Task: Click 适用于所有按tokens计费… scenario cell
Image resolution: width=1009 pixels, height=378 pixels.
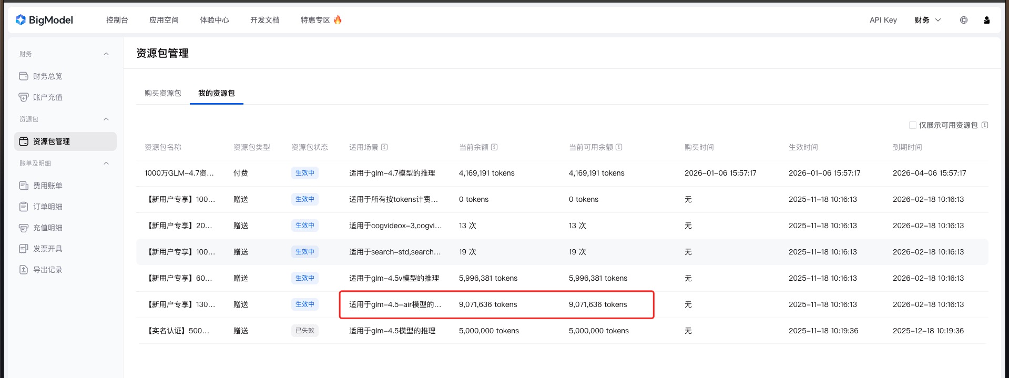Action: [393, 199]
